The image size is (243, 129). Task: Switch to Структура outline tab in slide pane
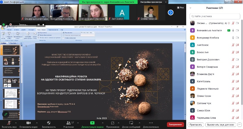tap(13, 43)
